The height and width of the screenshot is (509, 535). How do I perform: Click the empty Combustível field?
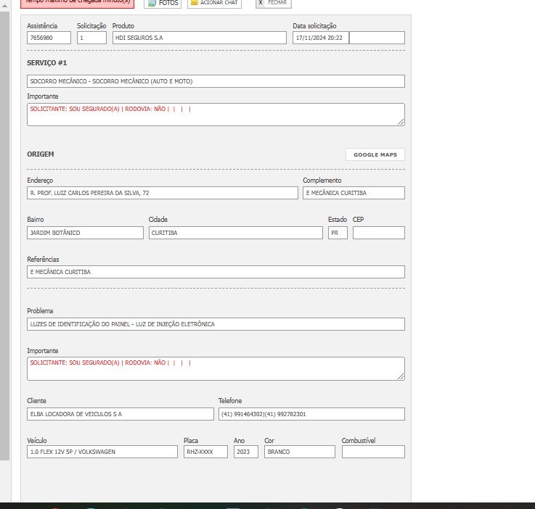click(x=373, y=452)
